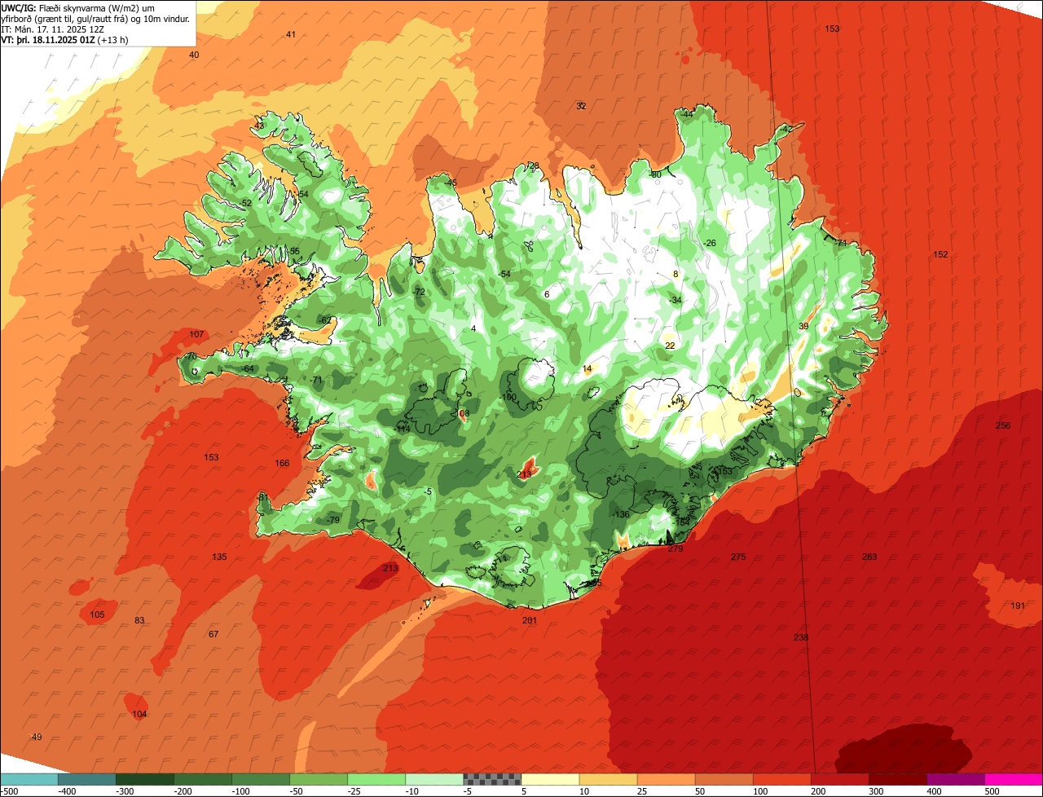
Task: Click the map value '-26' in northeast Iceland
Action: pos(710,243)
